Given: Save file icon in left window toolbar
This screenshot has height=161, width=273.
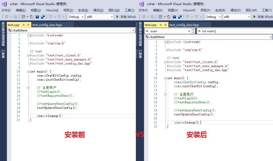Looking at the screenshot, I should coord(37,17).
